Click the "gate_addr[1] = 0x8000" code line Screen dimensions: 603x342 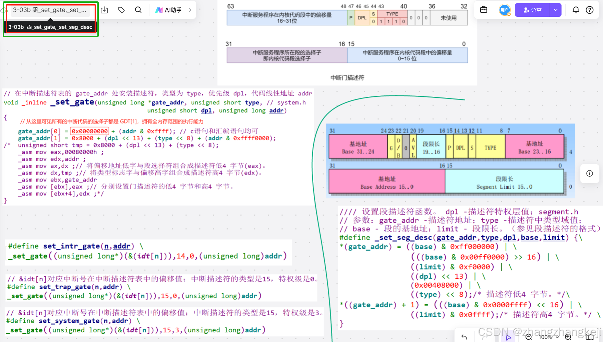[147, 138]
